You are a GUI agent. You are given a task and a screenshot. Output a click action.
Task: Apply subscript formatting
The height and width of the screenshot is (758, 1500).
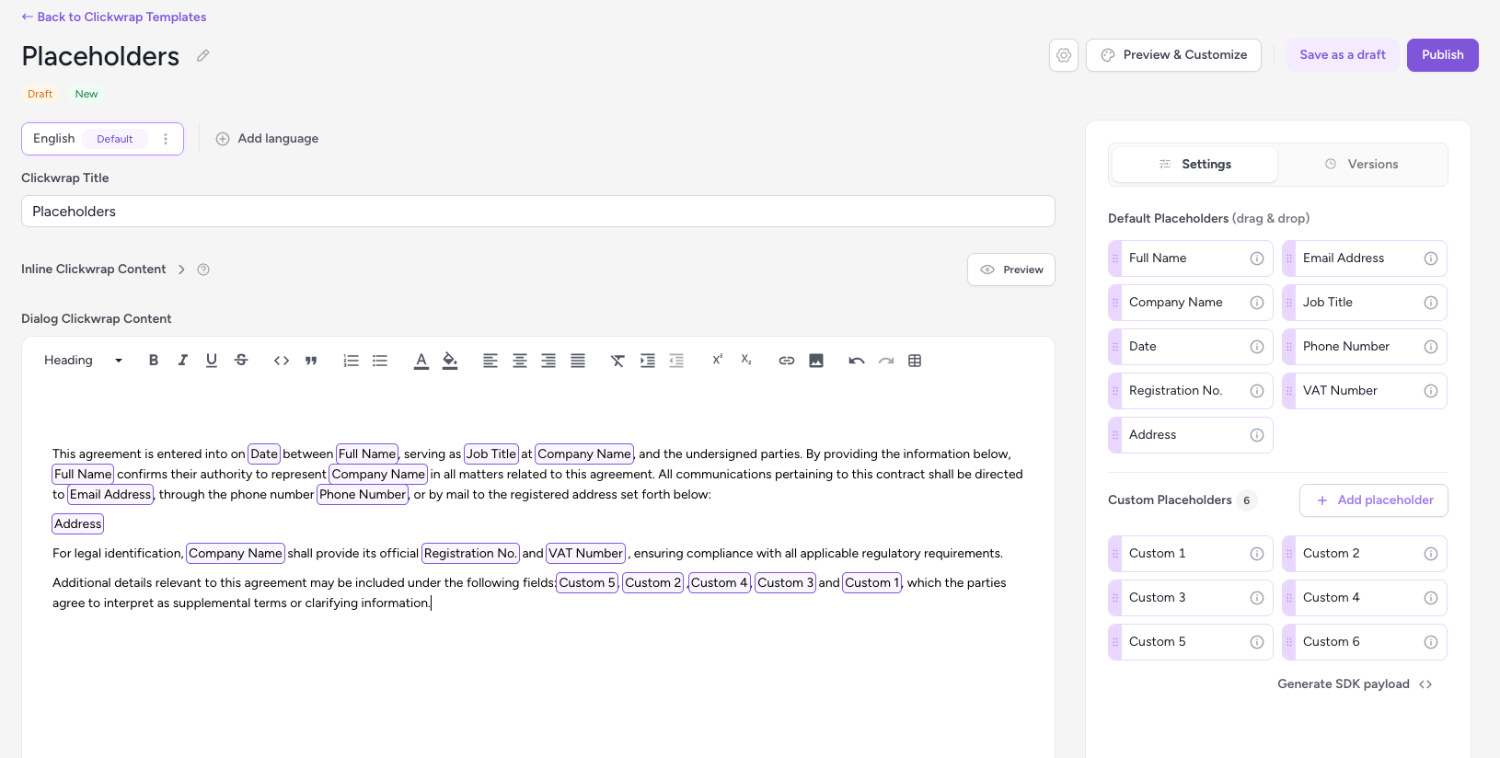[746, 360]
